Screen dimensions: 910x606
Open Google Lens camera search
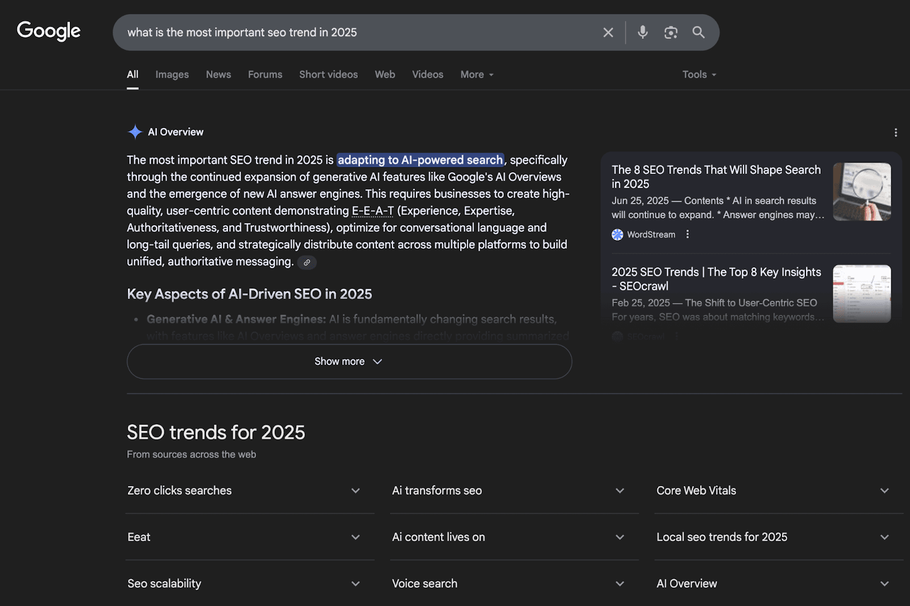click(671, 32)
